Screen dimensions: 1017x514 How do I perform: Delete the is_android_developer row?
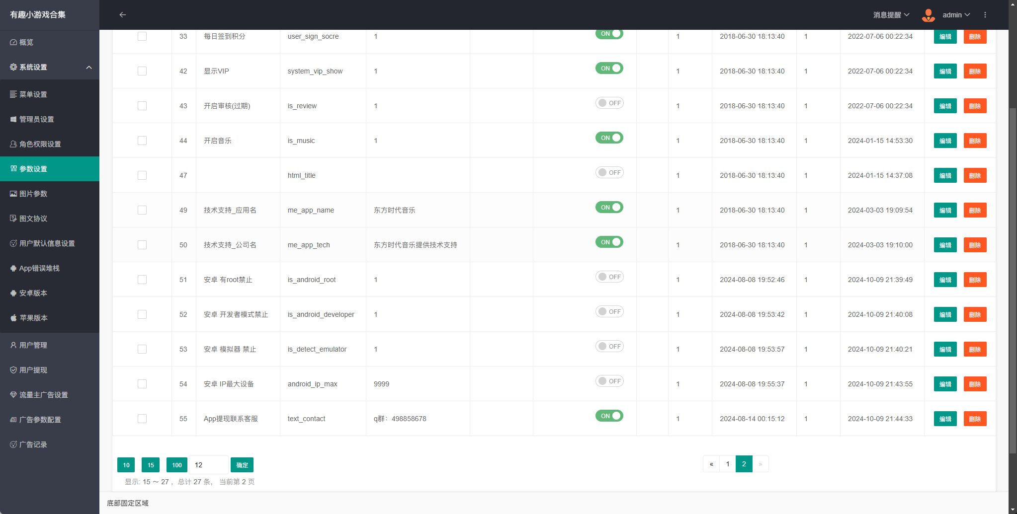click(975, 314)
